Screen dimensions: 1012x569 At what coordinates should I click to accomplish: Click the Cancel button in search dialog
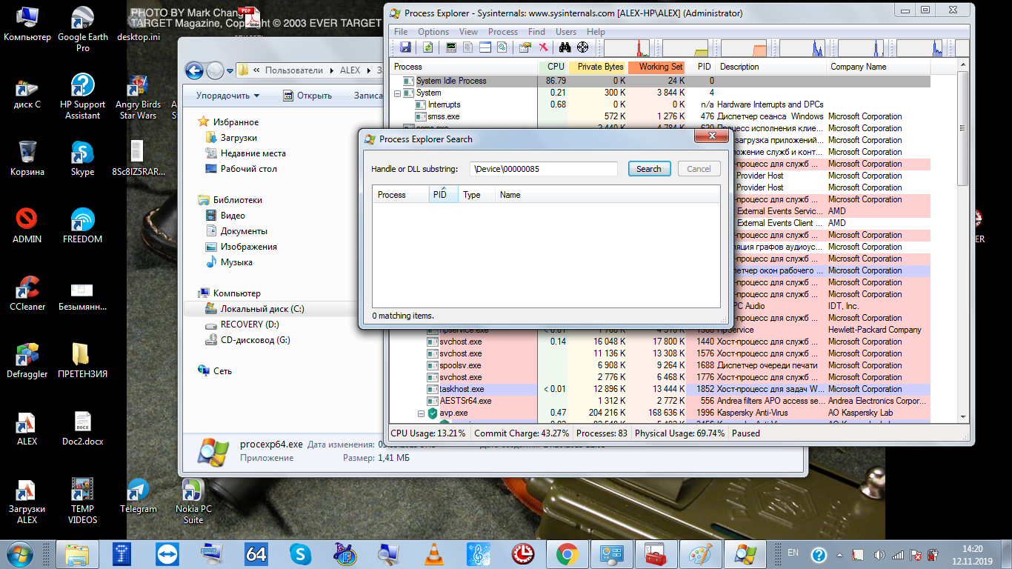tap(699, 169)
